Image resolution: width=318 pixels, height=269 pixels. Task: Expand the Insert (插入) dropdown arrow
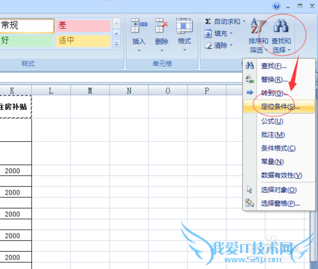point(139,50)
